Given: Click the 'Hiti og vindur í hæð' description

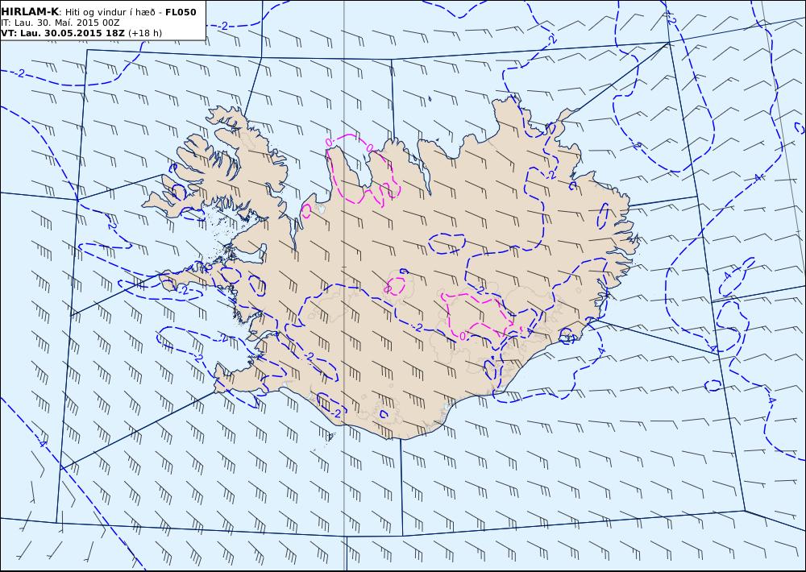Looking at the screenshot, I should [x=111, y=12].
